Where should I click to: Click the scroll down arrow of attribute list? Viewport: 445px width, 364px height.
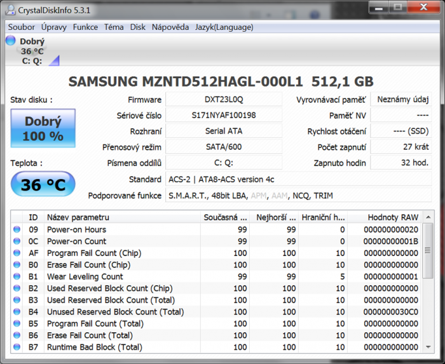429,347
